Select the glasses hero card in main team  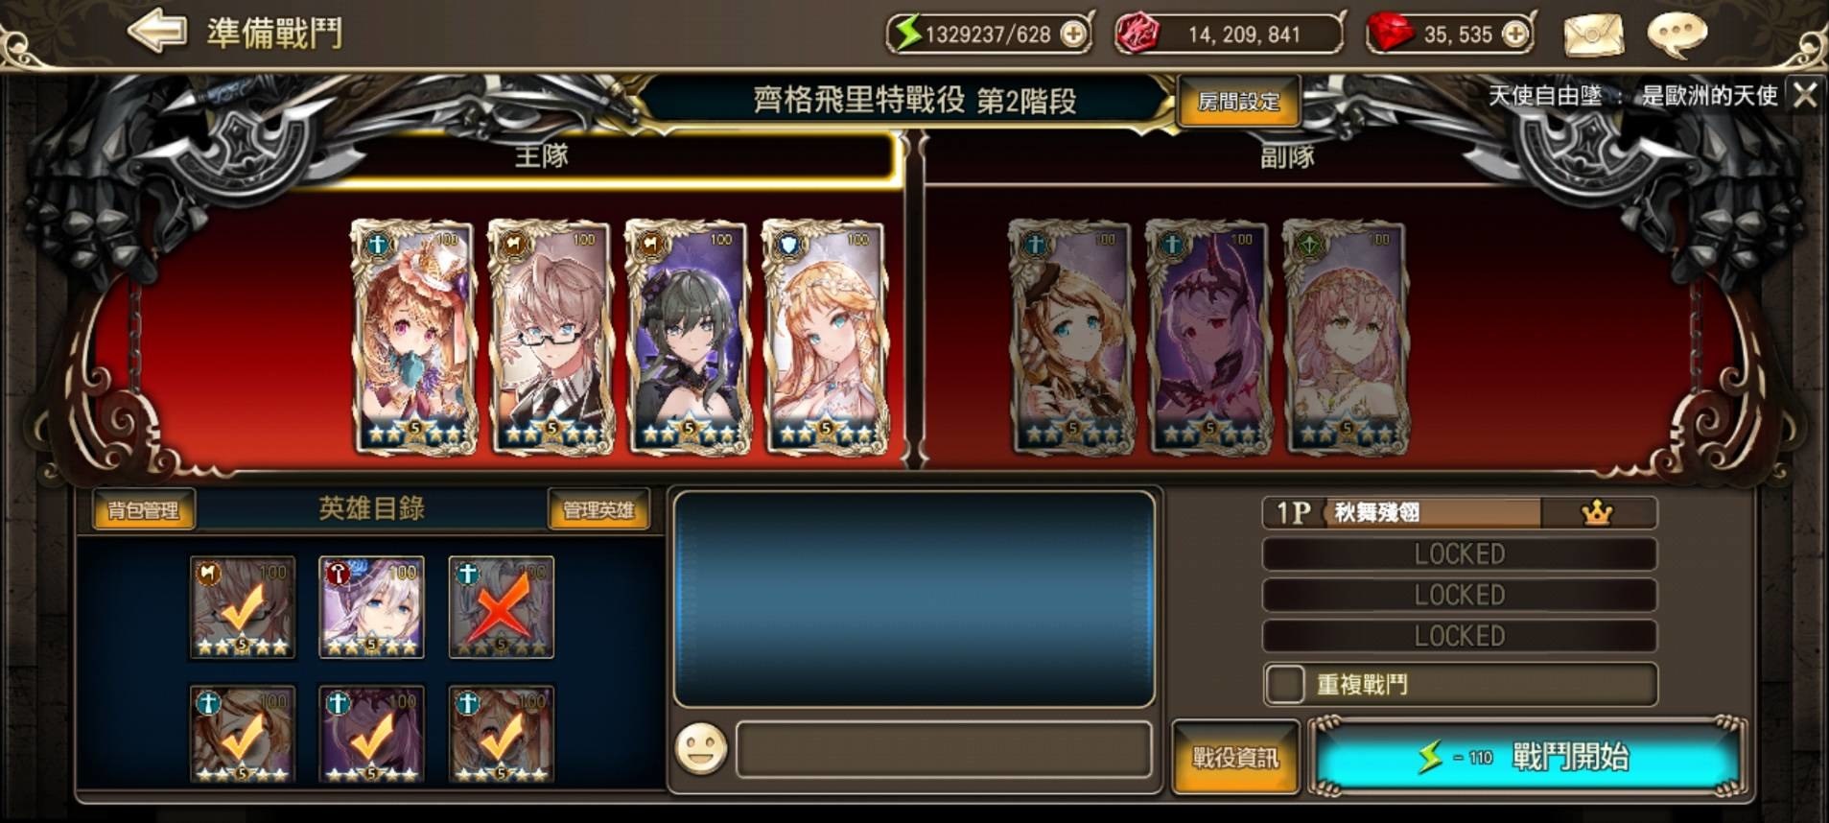coord(551,336)
